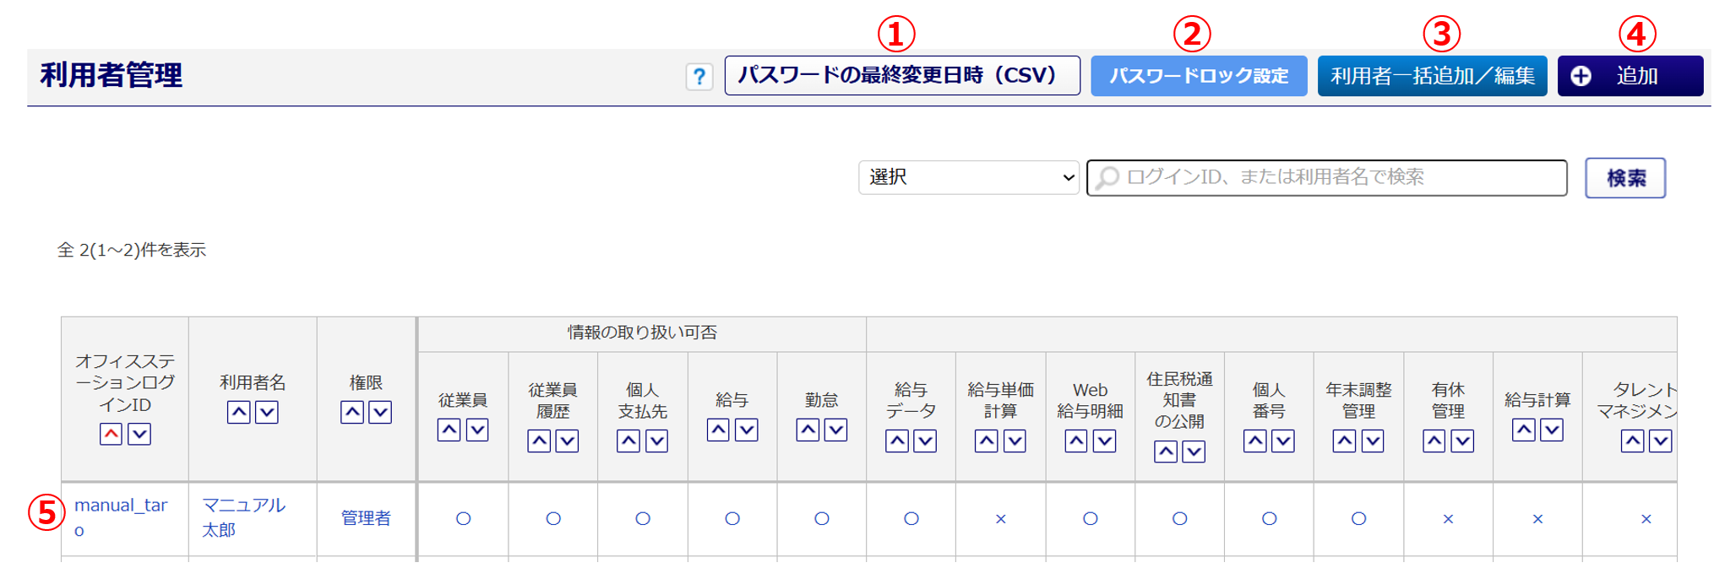Click the 追加 add user button
This screenshot has width=1714, height=568.
pyautogui.click(x=1630, y=76)
